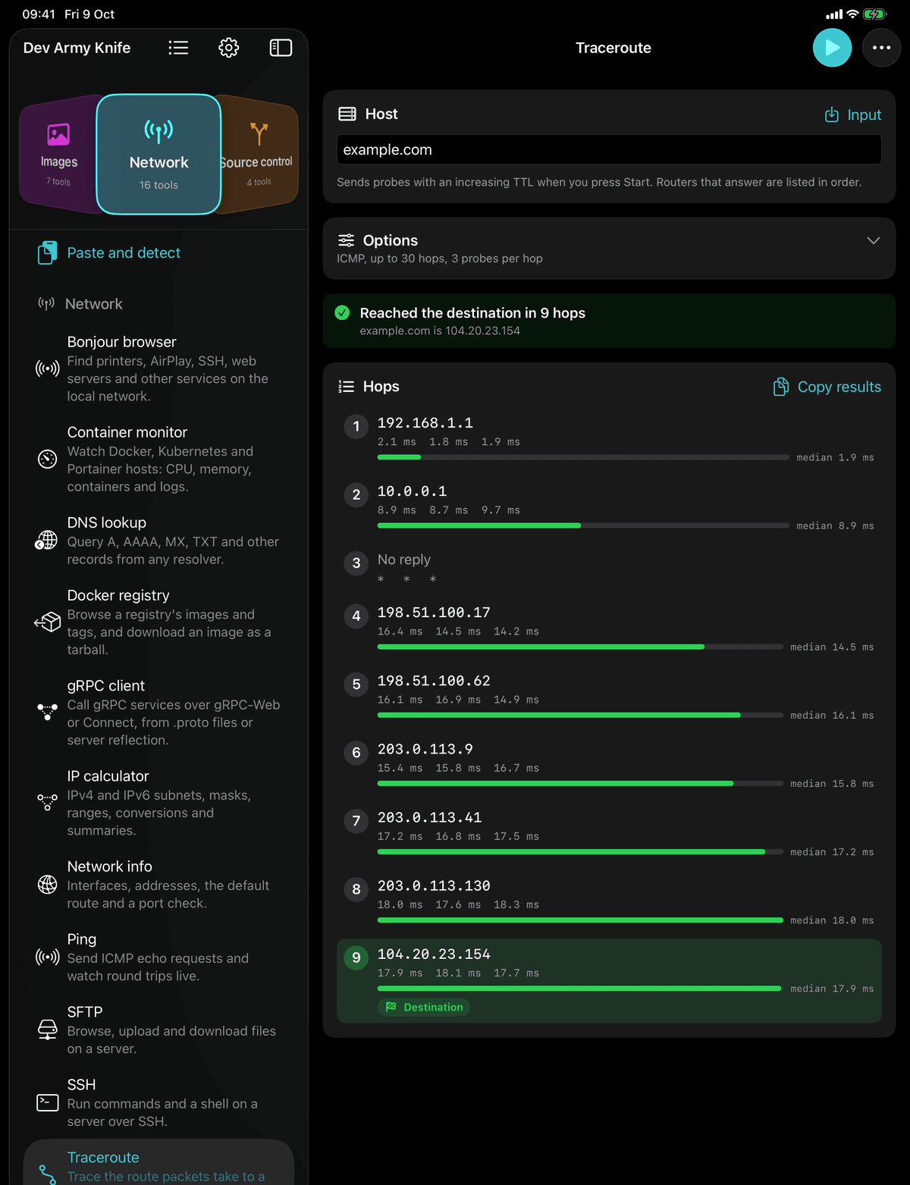
Task: Open Bonjour browser tool
Action: pyautogui.click(x=158, y=368)
